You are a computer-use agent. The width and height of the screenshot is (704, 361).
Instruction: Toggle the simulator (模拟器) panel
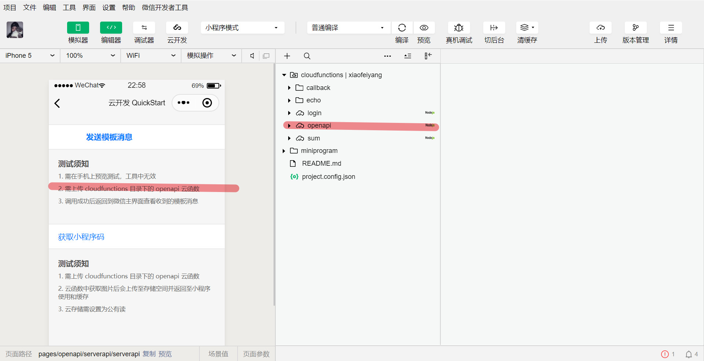tap(78, 28)
